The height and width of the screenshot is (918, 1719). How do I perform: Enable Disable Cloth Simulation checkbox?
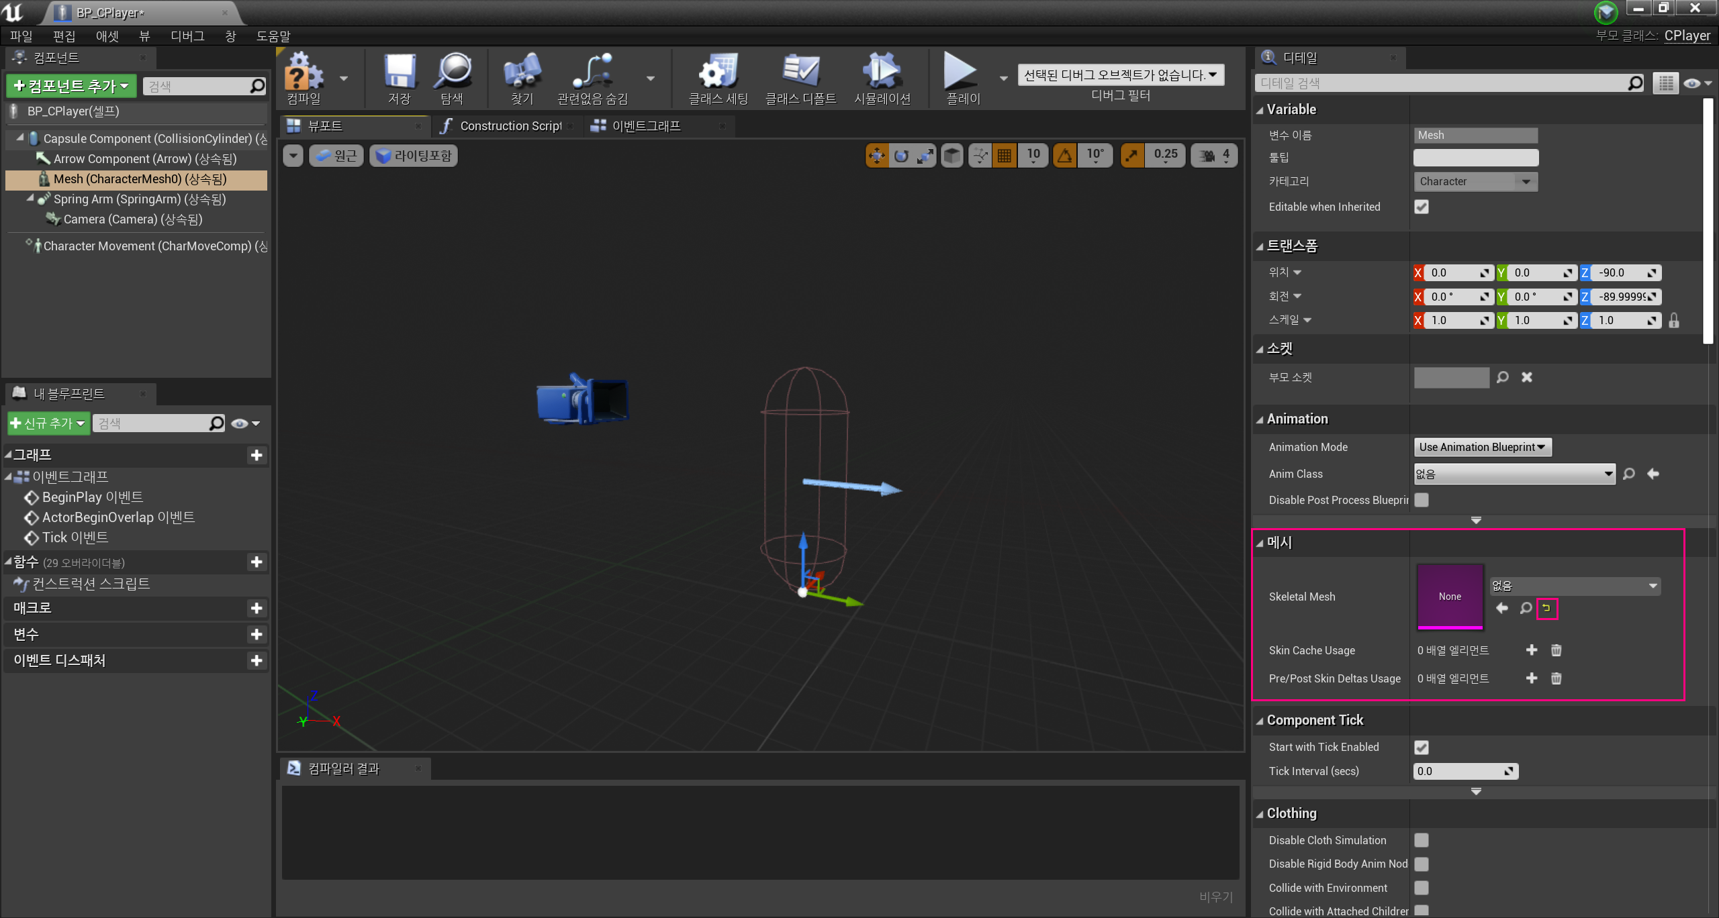pyautogui.click(x=1422, y=840)
